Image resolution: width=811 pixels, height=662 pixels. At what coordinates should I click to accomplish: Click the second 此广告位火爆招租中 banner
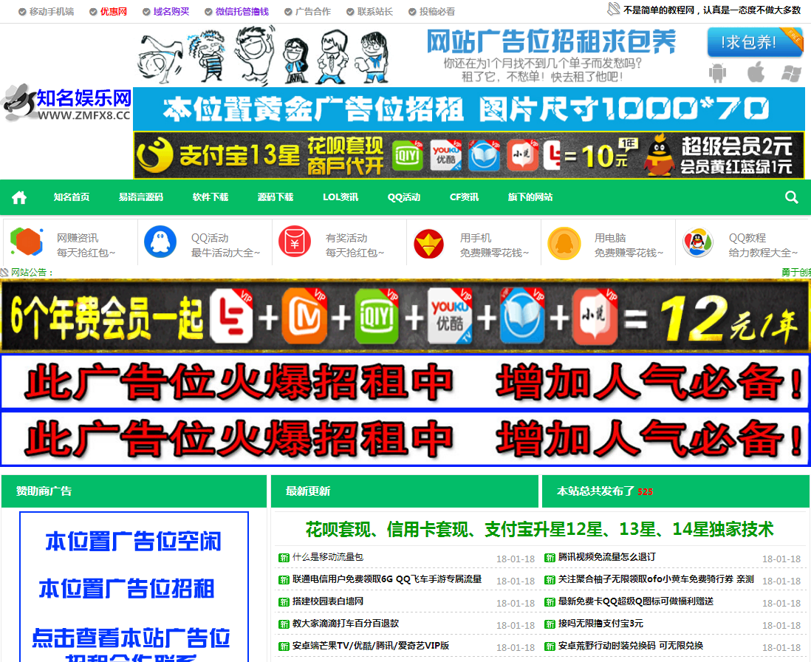[405, 439]
